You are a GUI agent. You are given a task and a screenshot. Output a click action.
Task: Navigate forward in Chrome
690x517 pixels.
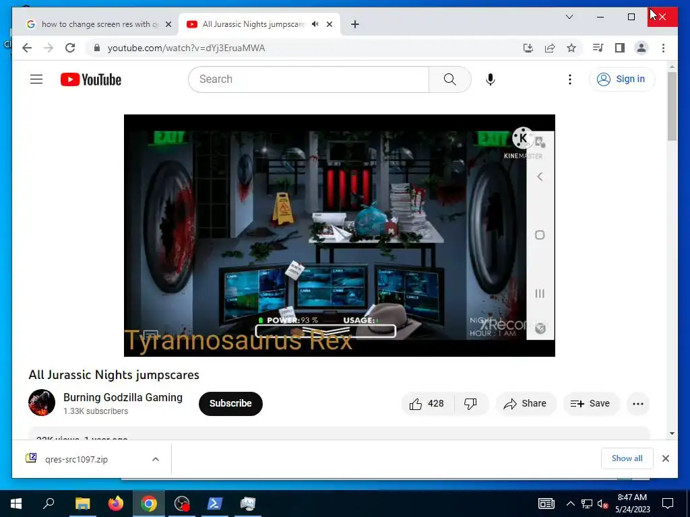click(x=49, y=48)
